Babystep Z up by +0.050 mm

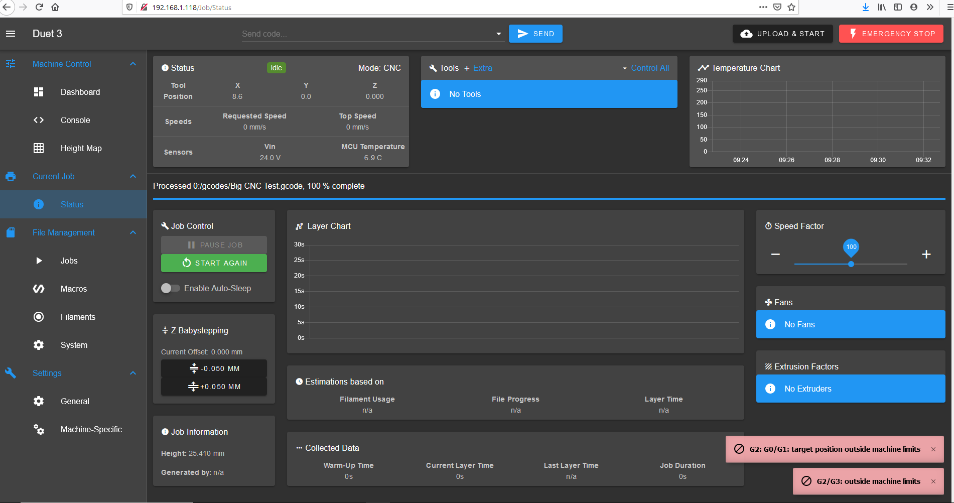click(214, 387)
